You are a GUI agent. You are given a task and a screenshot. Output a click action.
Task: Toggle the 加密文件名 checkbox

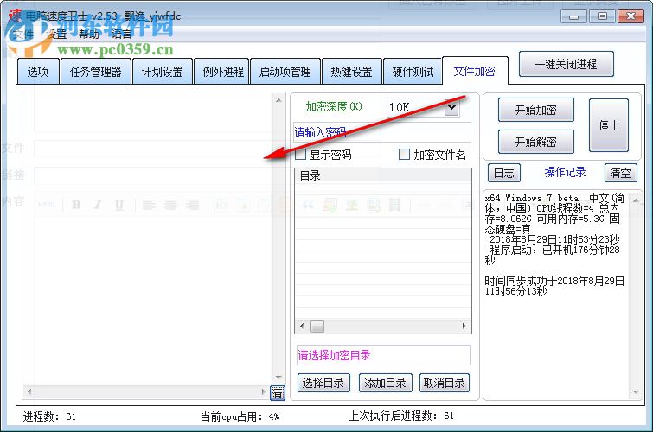coord(404,155)
